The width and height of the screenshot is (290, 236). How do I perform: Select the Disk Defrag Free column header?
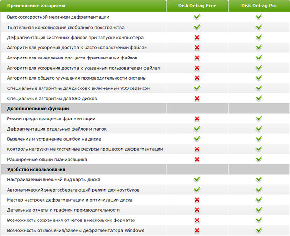tap(197, 6)
